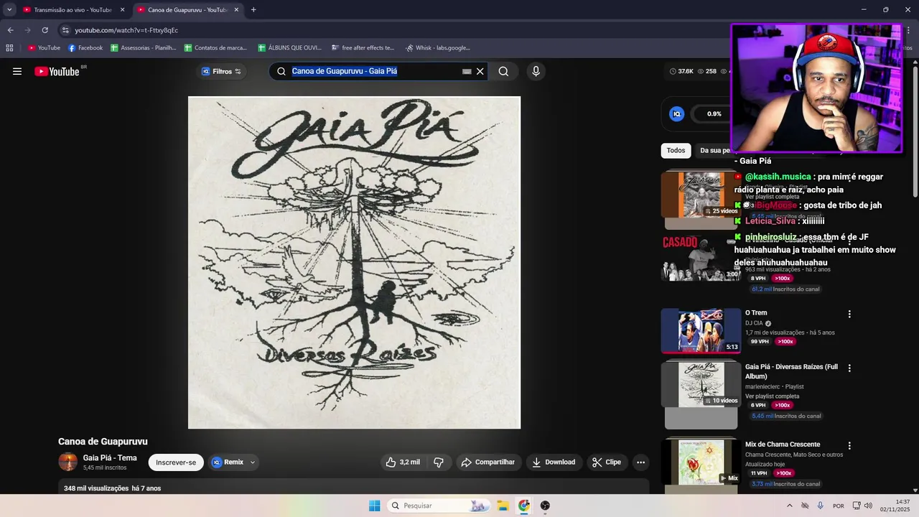Open the YouTube hamburger guide menu

point(17,71)
